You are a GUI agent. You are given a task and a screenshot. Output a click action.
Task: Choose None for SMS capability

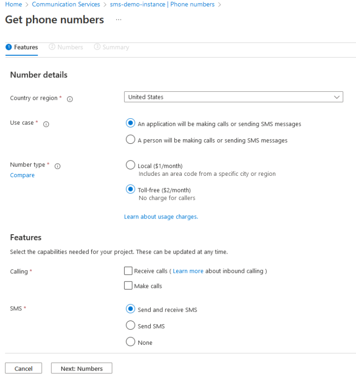pyautogui.click(x=130, y=342)
